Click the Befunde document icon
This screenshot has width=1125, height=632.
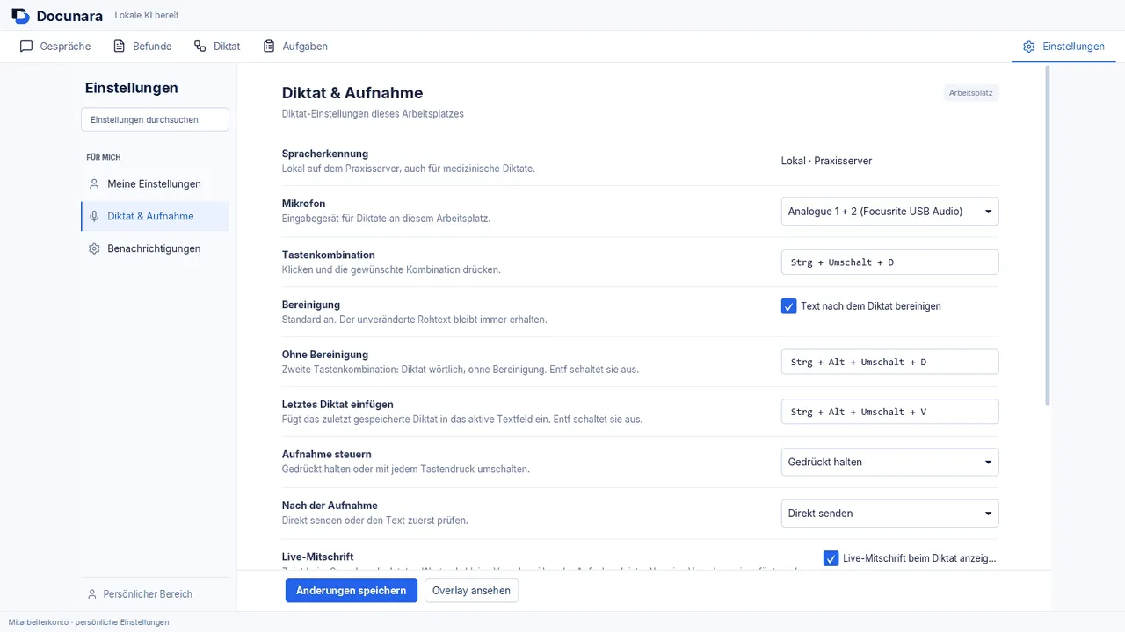pos(120,47)
